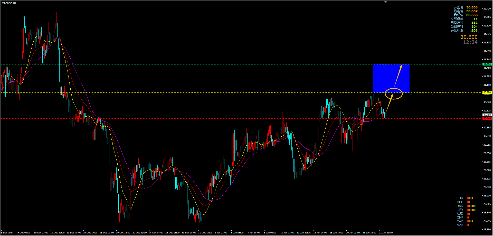Click the 31.255 price axis label
493x236 pixels.
pyautogui.click(x=487, y=77)
